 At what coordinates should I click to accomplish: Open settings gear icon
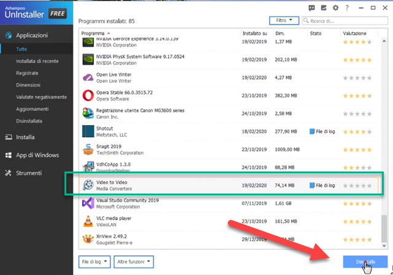(x=335, y=8)
